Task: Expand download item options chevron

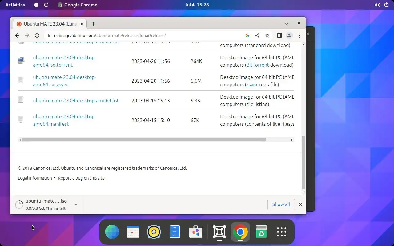Action: tap(76, 204)
